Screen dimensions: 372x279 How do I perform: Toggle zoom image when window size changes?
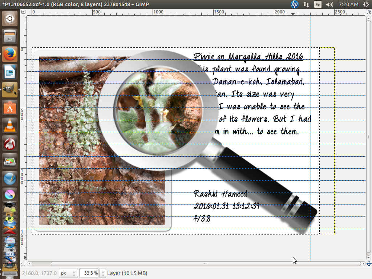click(368, 12)
